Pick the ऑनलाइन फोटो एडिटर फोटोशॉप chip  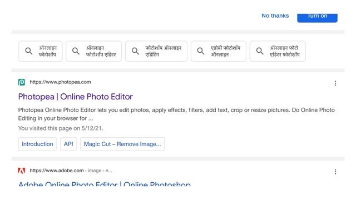[278, 51]
